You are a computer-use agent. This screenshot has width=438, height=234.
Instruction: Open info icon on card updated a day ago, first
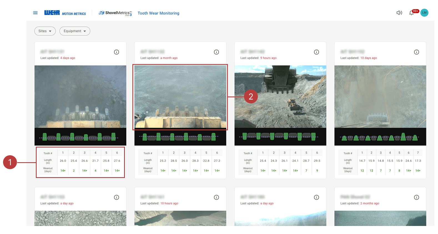pos(117,197)
